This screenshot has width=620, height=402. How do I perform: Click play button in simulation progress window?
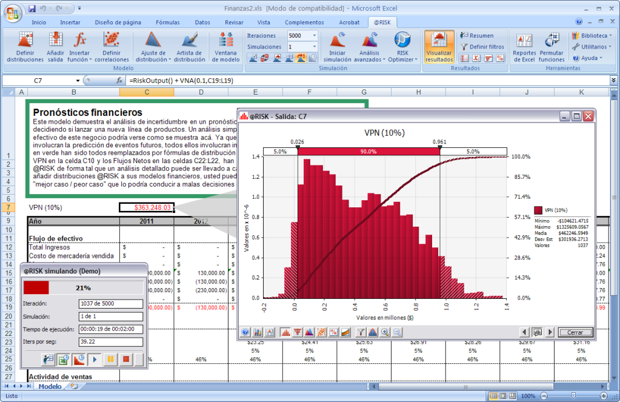(95, 360)
